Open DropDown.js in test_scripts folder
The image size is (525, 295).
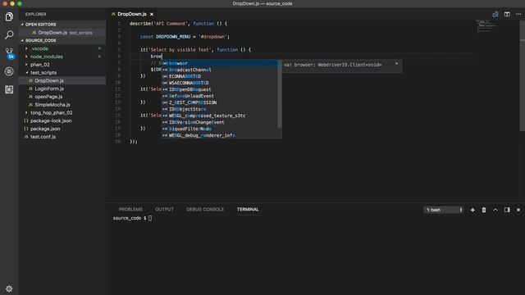click(x=62, y=80)
